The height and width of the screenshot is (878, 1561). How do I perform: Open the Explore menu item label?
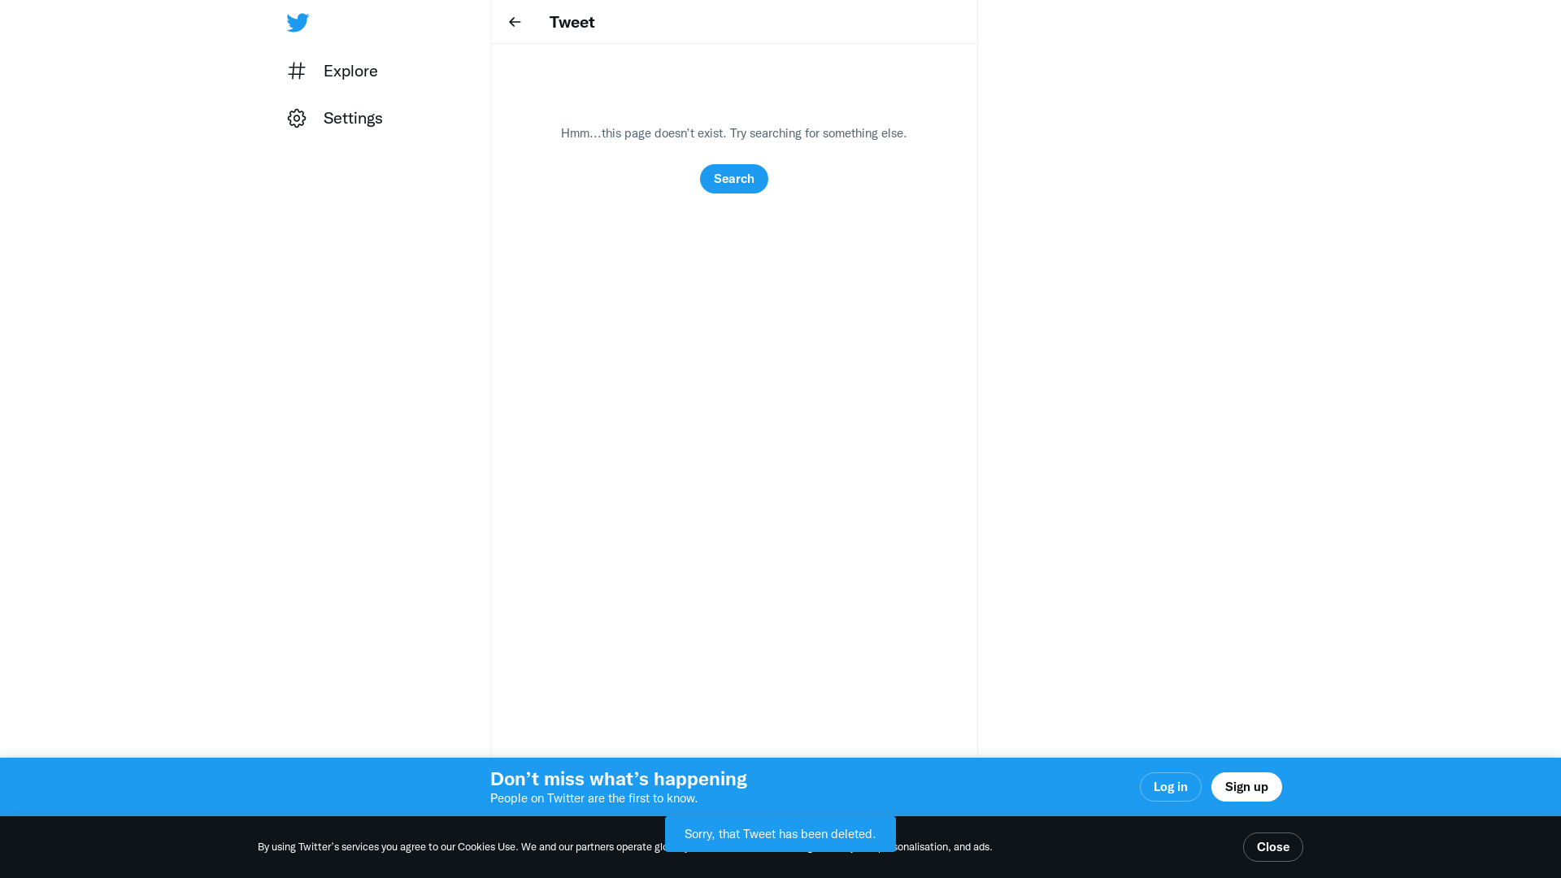point(350,71)
